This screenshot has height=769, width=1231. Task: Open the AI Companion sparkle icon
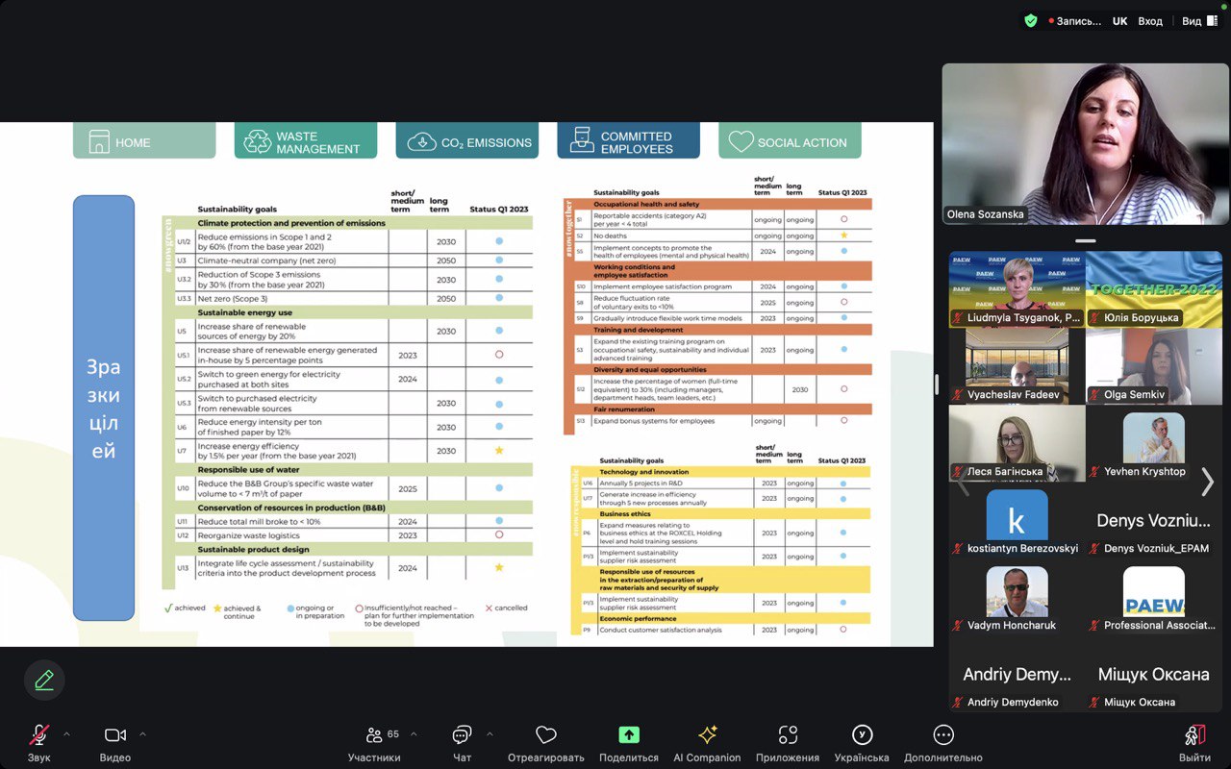(x=707, y=736)
